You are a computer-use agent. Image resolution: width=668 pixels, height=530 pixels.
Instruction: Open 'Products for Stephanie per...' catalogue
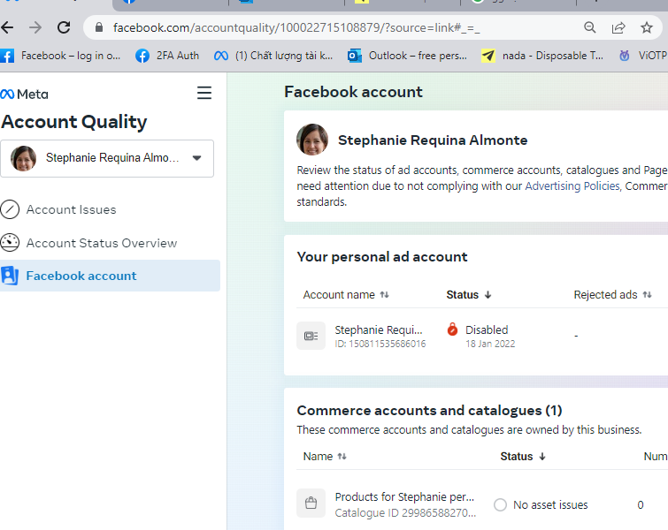click(404, 496)
